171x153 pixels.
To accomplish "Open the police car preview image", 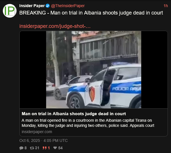I will 93,70.
